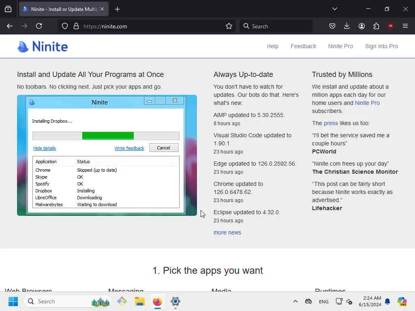This screenshot has width=415, height=311.
Task: Open the Feedback page
Action: [303, 46]
